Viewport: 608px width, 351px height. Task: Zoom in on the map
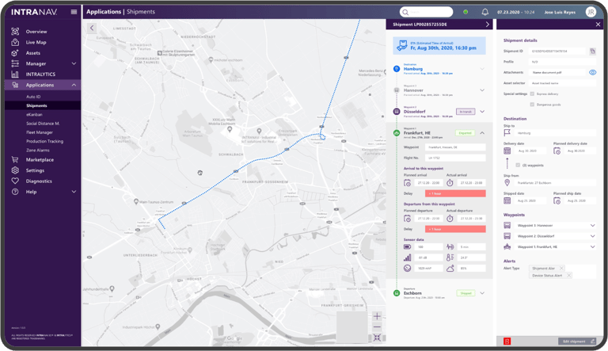[377, 316]
